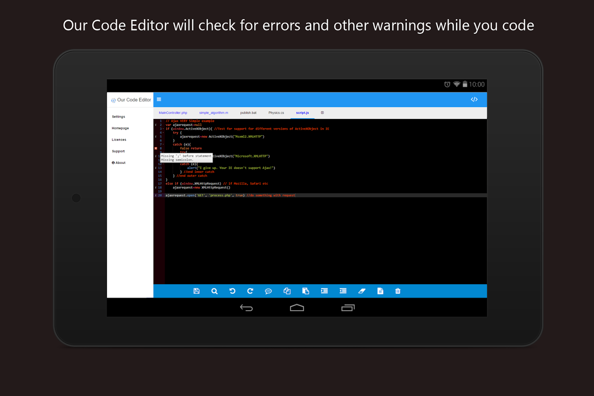The height and width of the screenshot is (396, 594).
Task: Tap the Wi-Fi icon in status bar
Action: (x=457, y=84)
